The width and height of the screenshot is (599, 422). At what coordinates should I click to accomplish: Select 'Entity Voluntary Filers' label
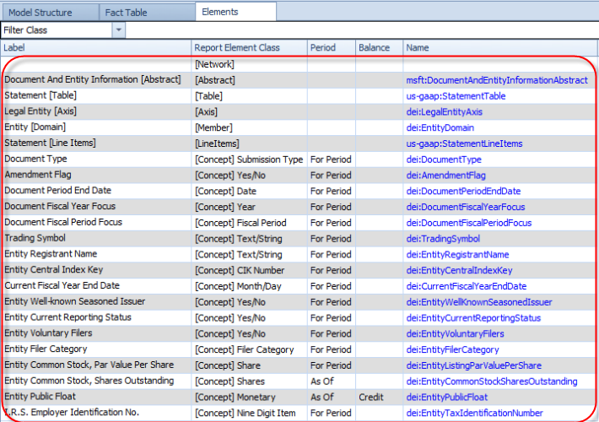pos(48,333)
